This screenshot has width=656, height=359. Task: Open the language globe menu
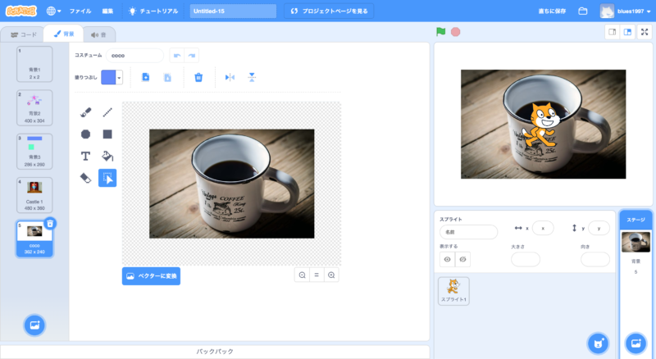pos(55,11)
